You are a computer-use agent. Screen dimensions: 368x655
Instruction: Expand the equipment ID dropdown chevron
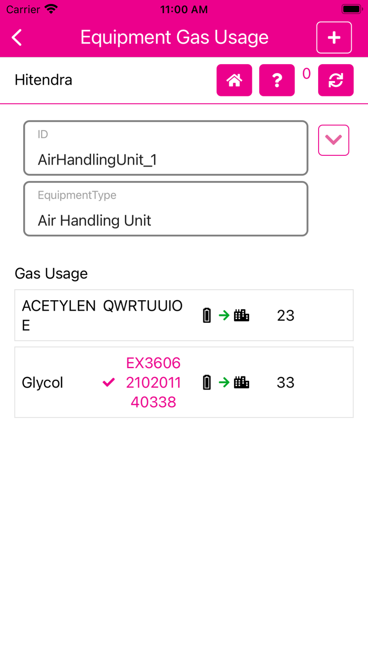coord(333,140)
